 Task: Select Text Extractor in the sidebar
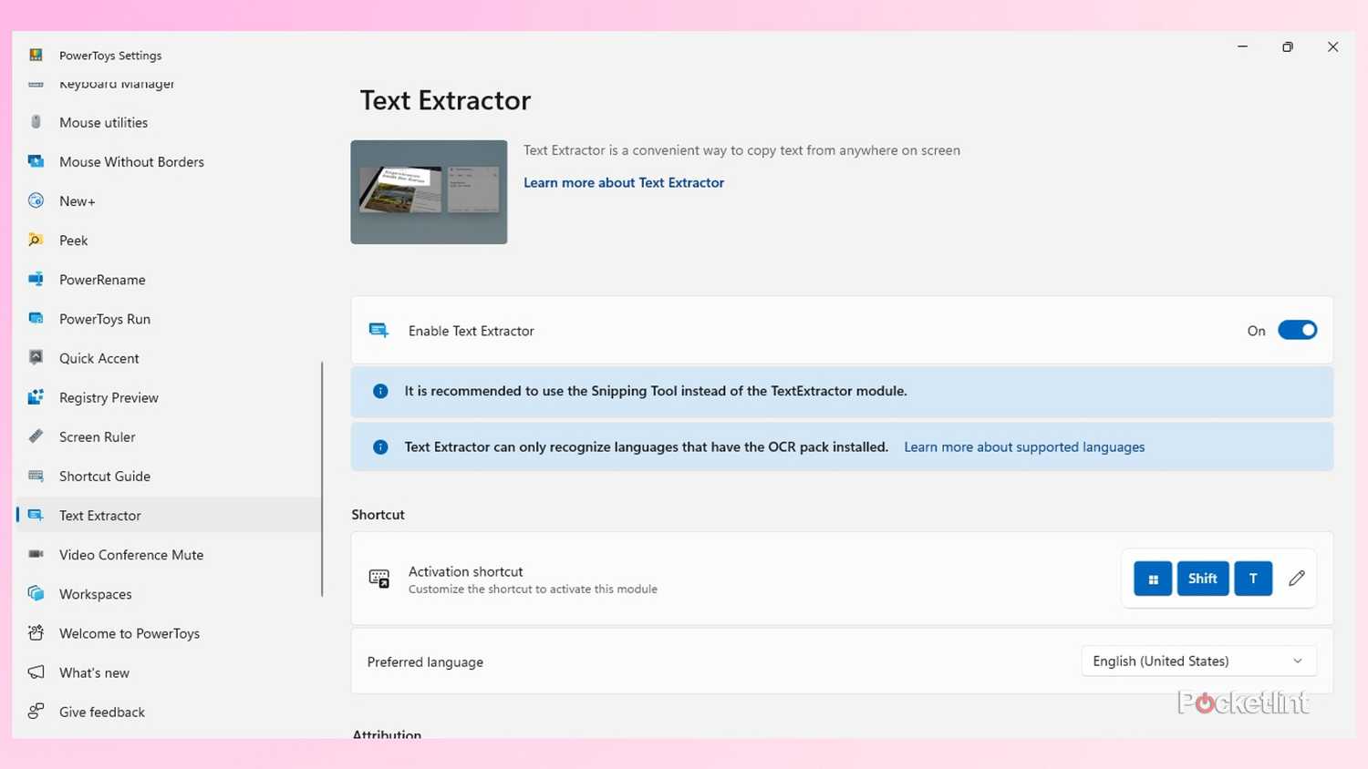pyautogui.click(x=169, y=516)
